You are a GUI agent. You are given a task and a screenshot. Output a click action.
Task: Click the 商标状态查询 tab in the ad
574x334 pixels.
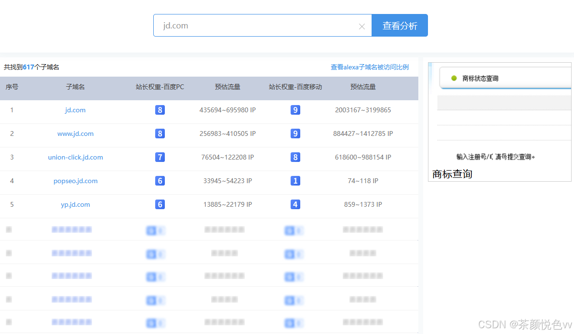[x=480, y=79]
